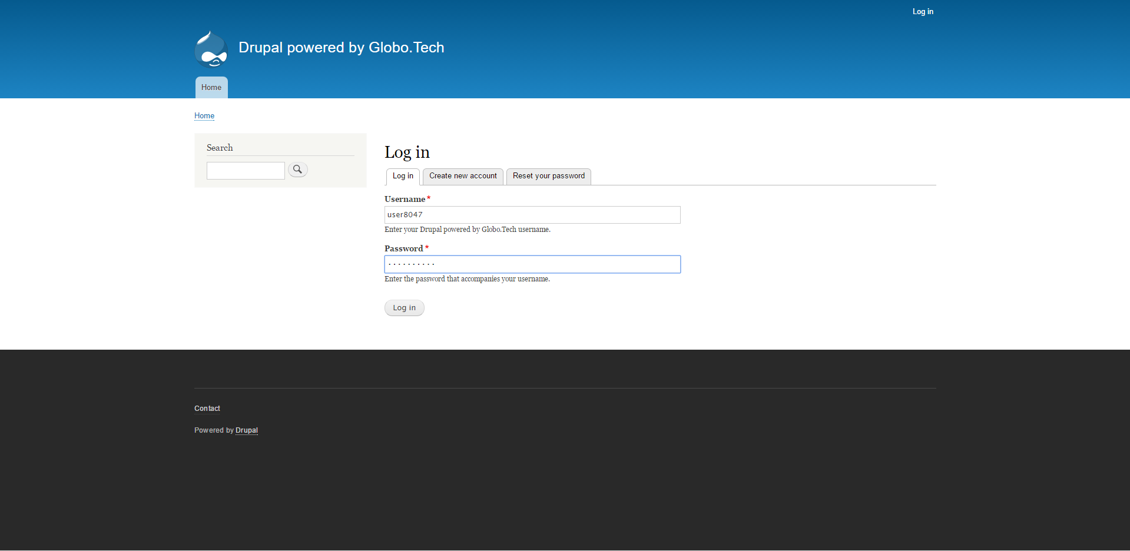Click the Log in link in top-right header

(x=922, y=12)
